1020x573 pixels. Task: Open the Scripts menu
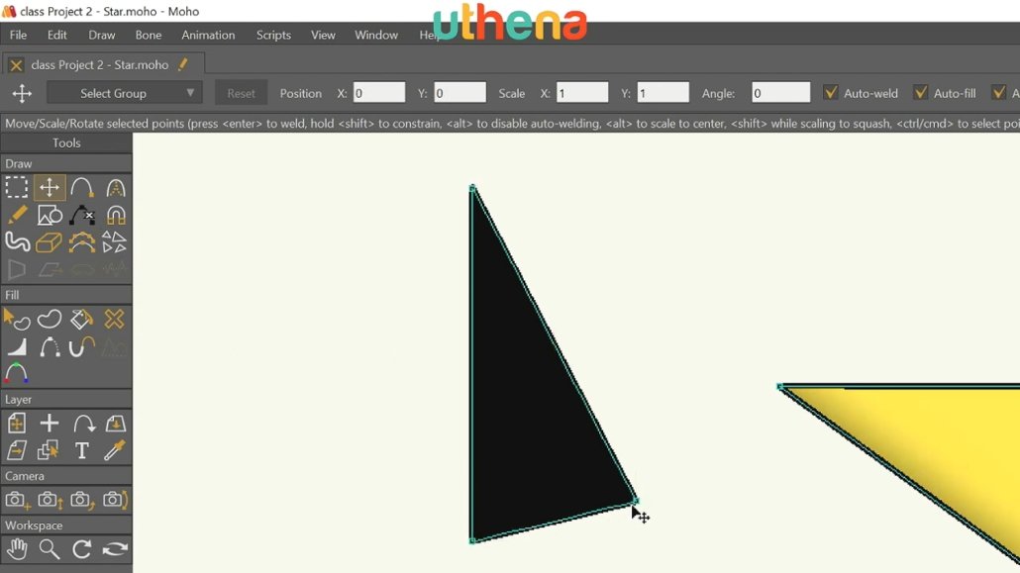tap(273, 35)
